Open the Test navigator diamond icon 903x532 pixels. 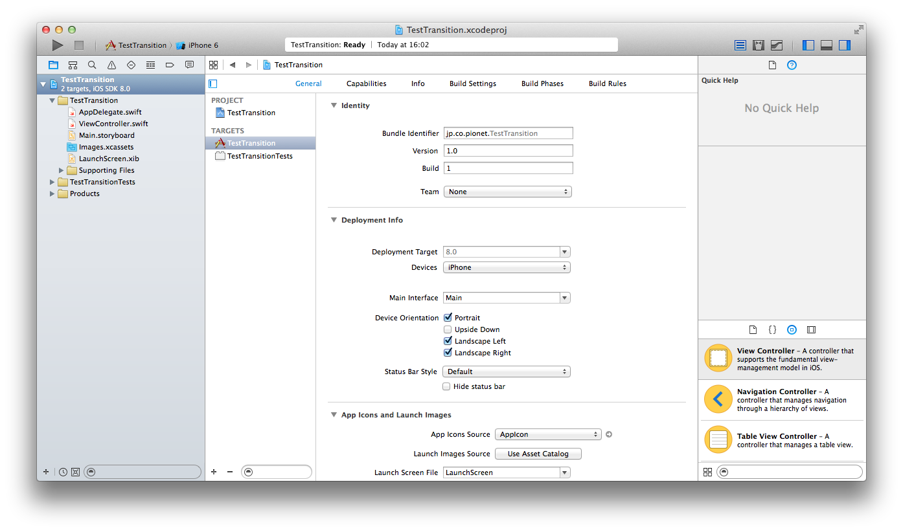[131, 65]
